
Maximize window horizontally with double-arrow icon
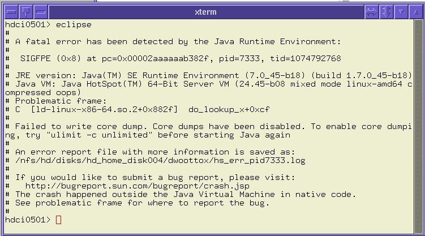pyautogui.click(x=371, y=11)
